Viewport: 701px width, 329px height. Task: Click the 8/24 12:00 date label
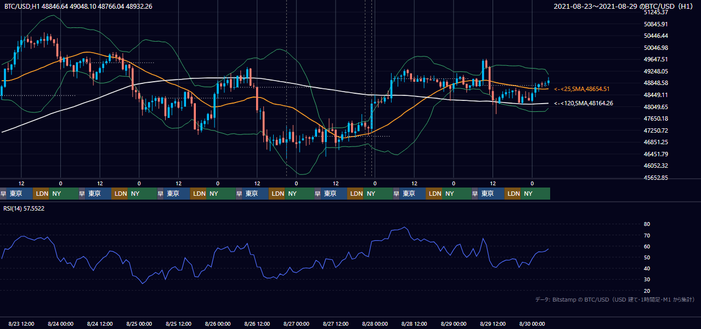100,324
